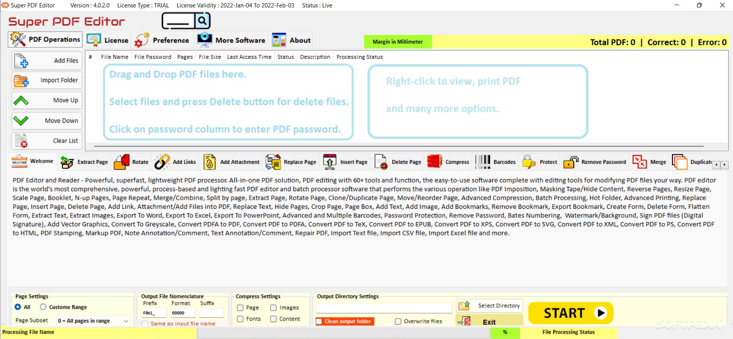Open the Extract Page tab
This screenshot has width=733, height=339.
point(84,162)
